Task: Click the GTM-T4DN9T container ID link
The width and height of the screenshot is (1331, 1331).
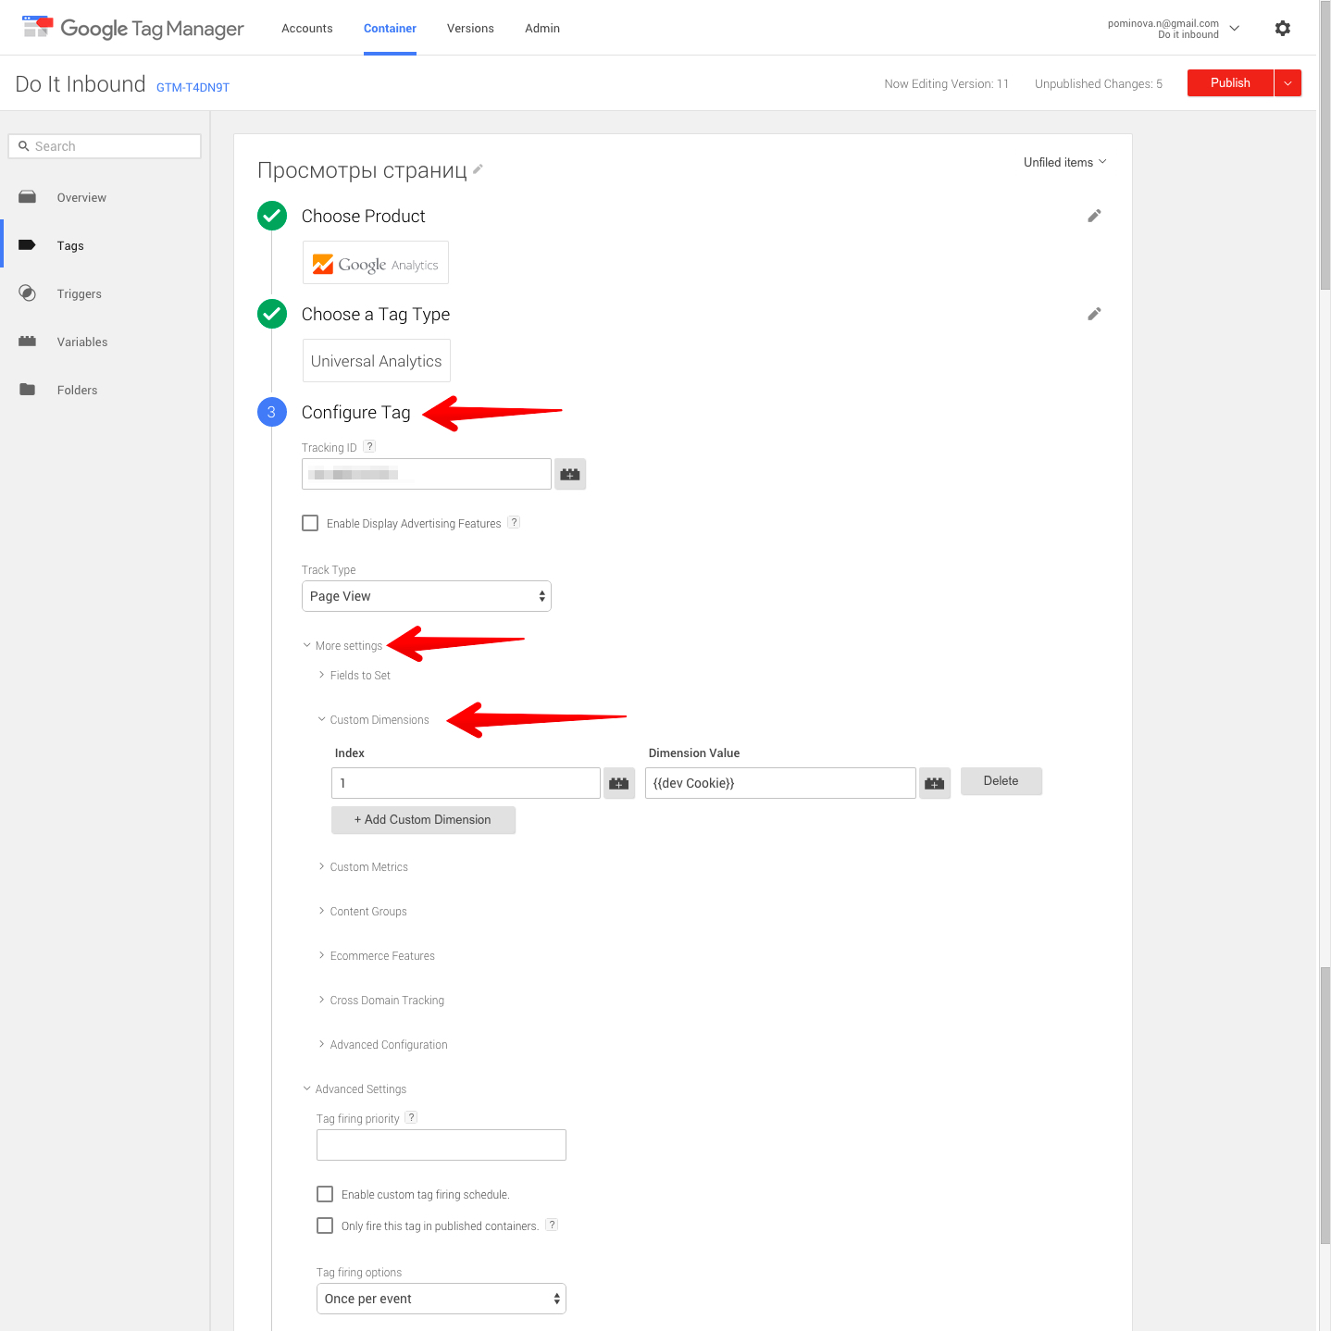Action: (x=193, y=87)
